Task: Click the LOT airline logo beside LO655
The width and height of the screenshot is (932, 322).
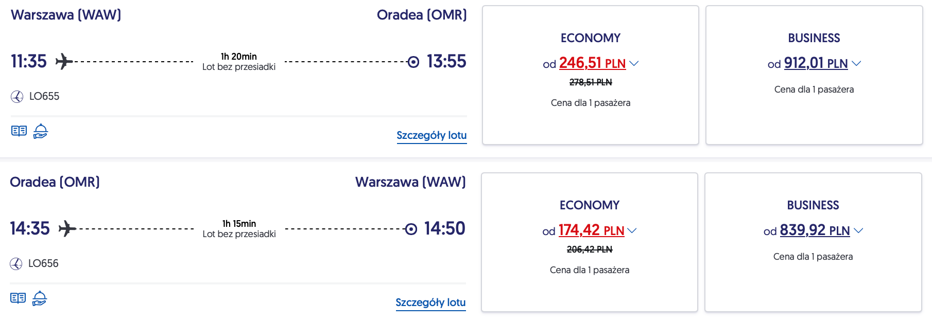Action: [17, 97]
